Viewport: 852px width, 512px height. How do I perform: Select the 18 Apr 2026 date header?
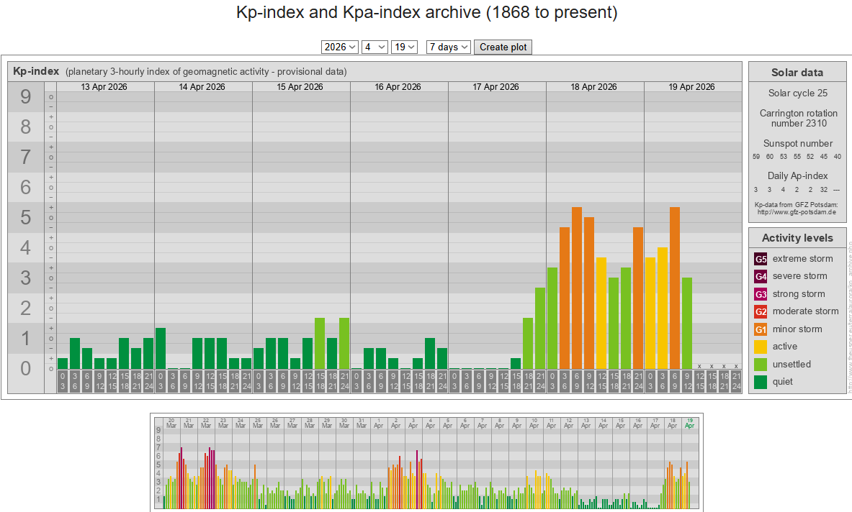(x=593, y=87)
